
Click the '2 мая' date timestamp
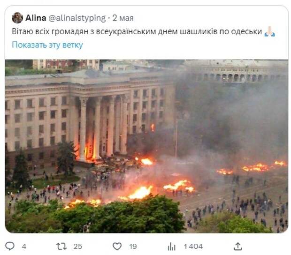[x=123, y=18]
